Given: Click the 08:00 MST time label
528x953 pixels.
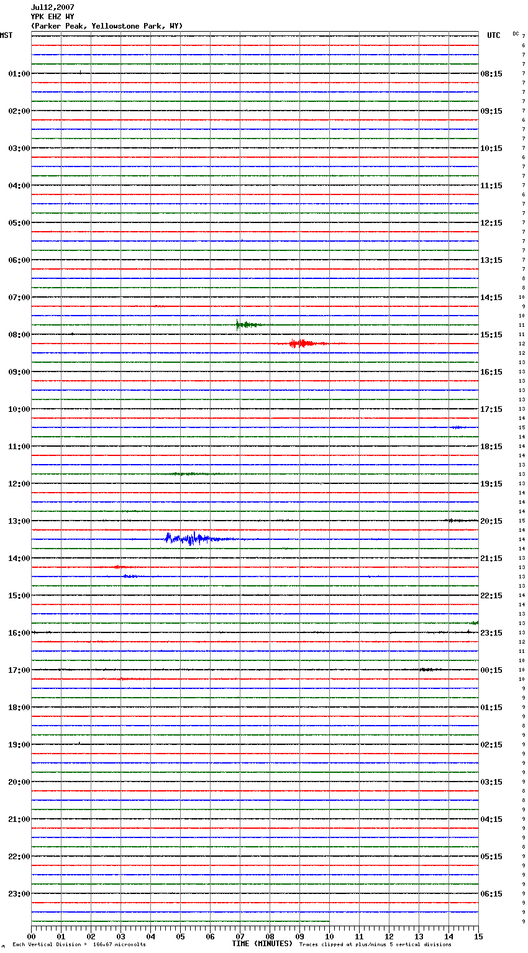Looking at the screenshot, I should (x=19, y=335).
